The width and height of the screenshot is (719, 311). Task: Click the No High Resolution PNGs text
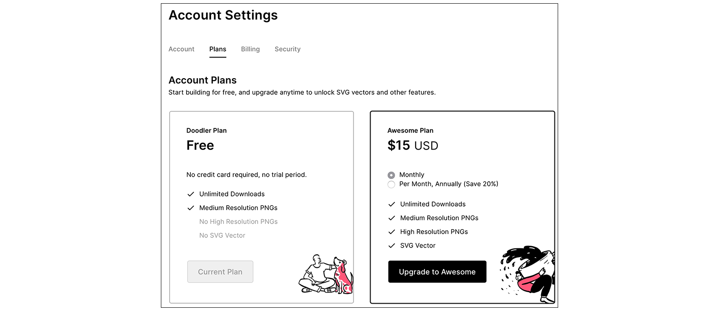tap(238, 222)
